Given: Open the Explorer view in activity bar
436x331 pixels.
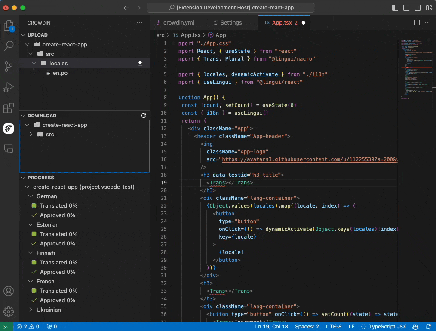Looking at the screenshot, I should (x=9, y=26).
